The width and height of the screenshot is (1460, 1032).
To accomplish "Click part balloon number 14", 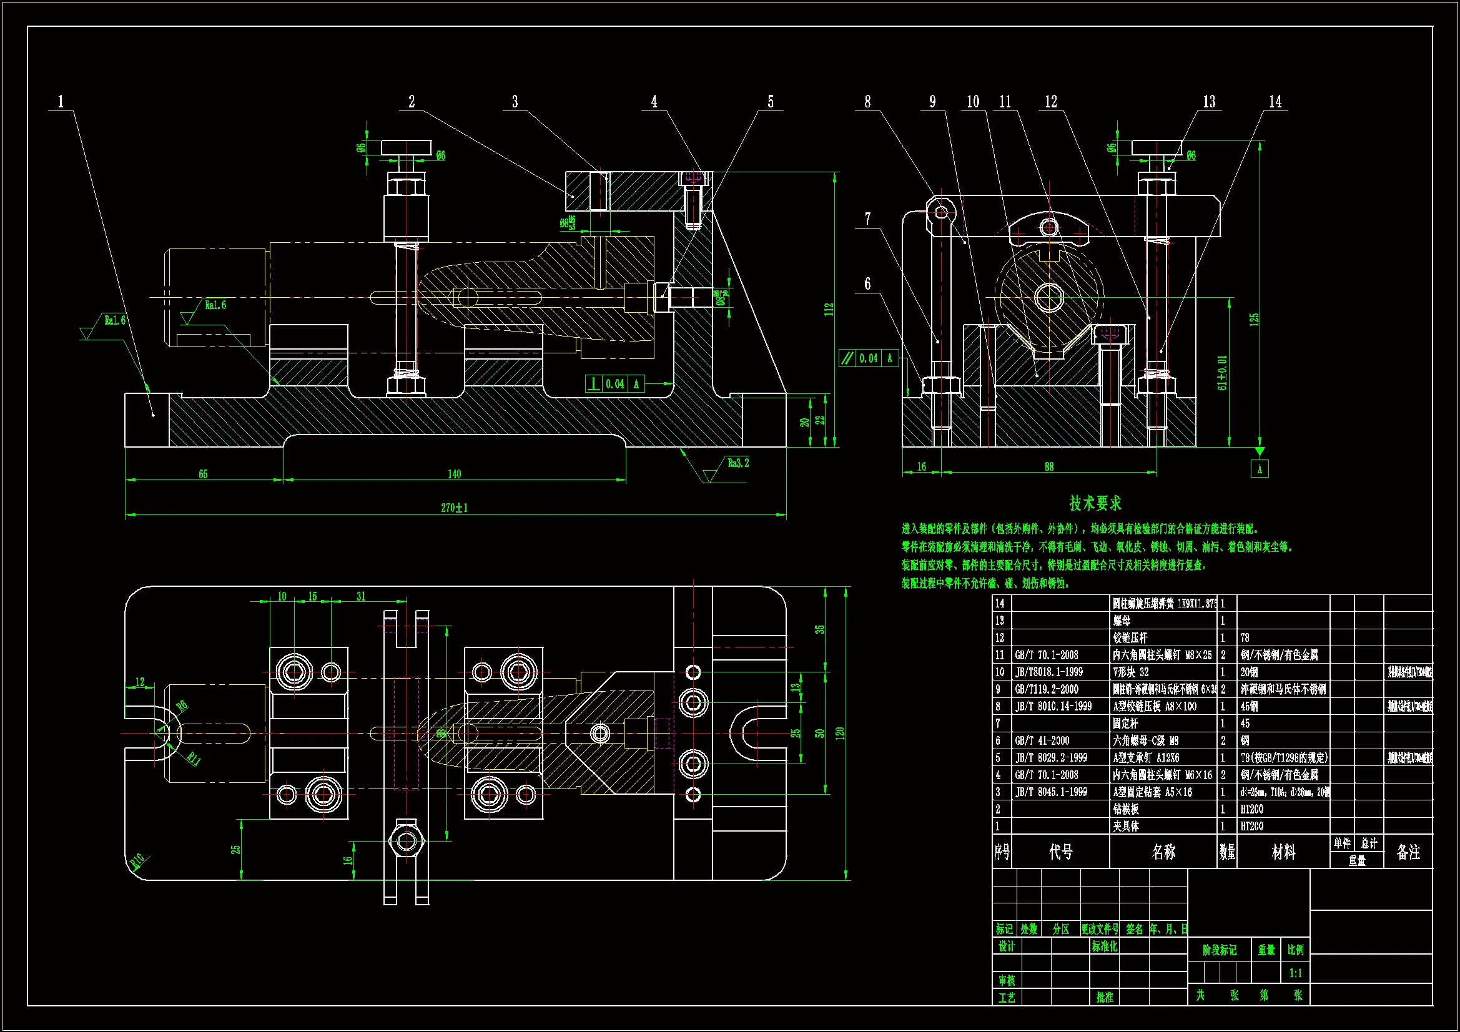I will coord(1275,102).
